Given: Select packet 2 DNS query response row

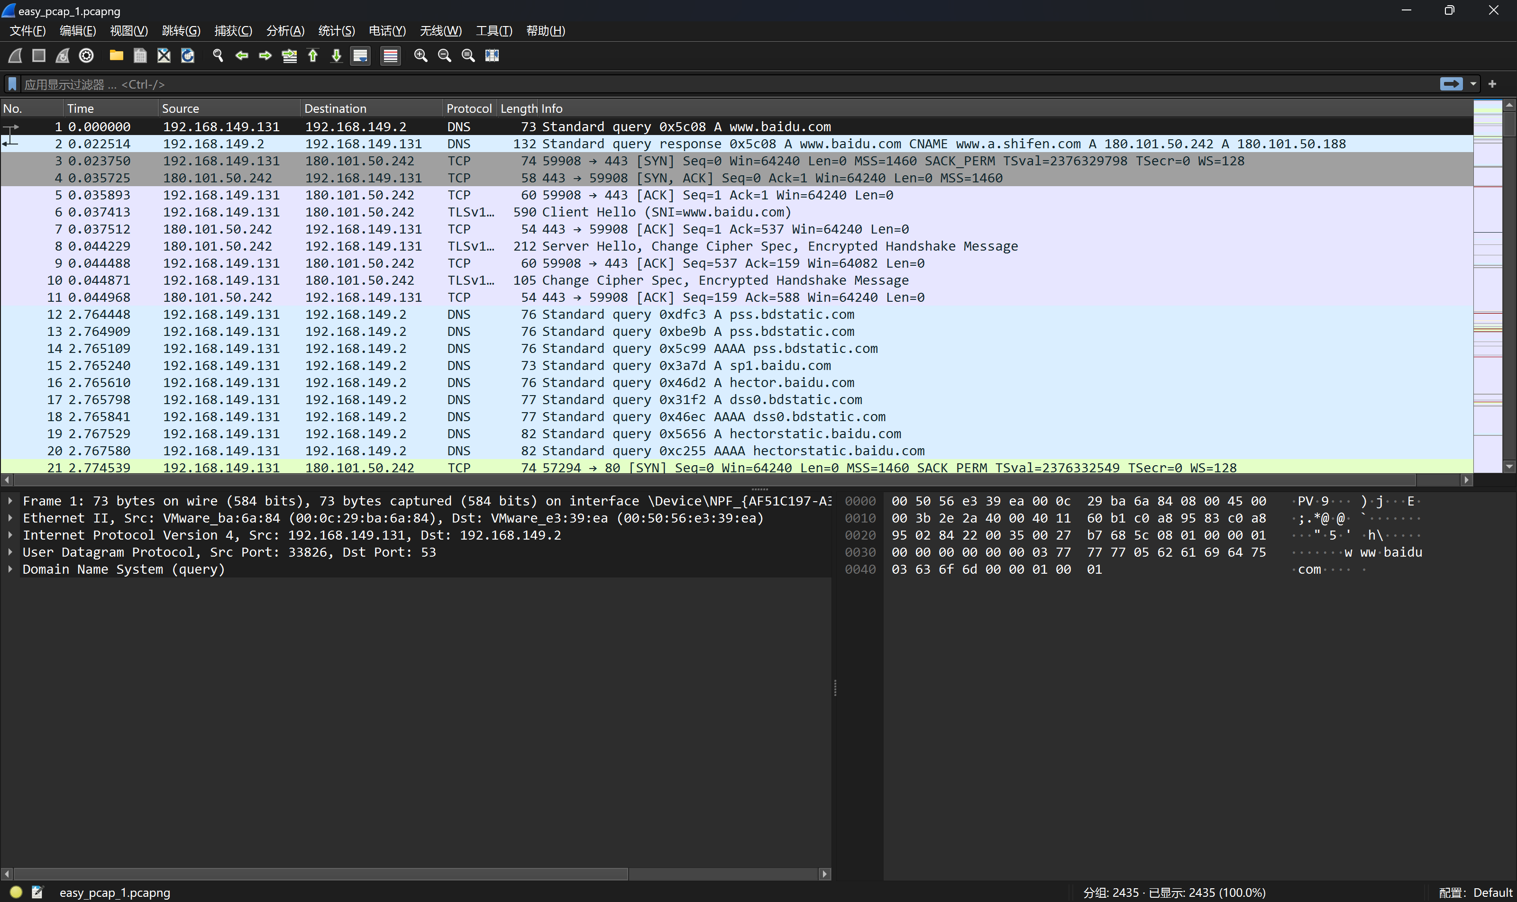Looking at the screenshot, I should click(737, 144).
